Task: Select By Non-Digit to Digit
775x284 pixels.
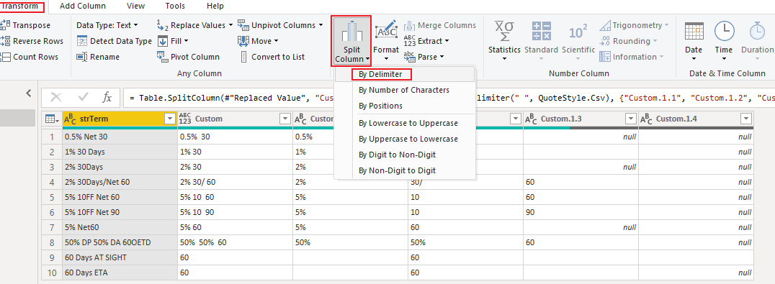Action: tap(405, 170)
